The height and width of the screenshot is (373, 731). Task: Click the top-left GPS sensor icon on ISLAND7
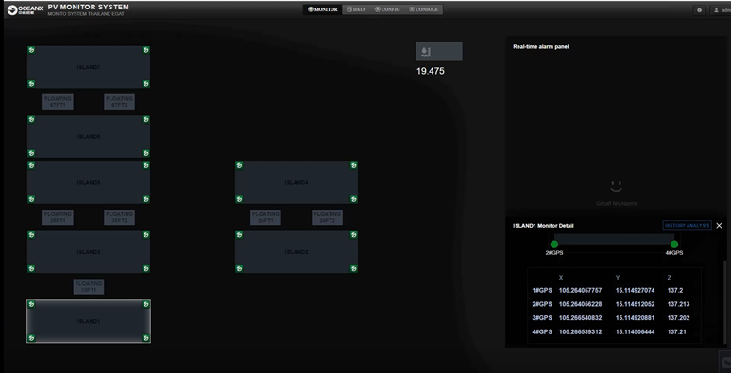pyautogui.click(x=31, y=50)
